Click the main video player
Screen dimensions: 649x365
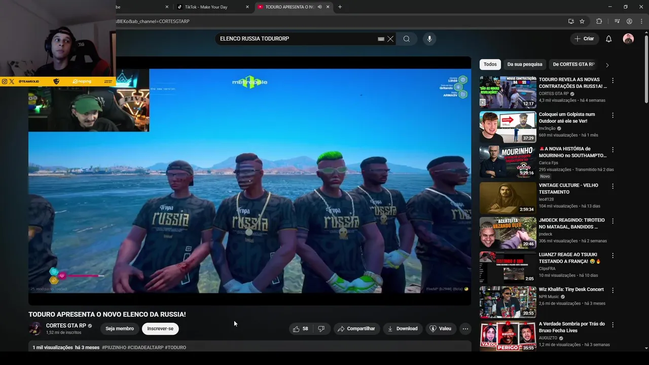[249, 180]
